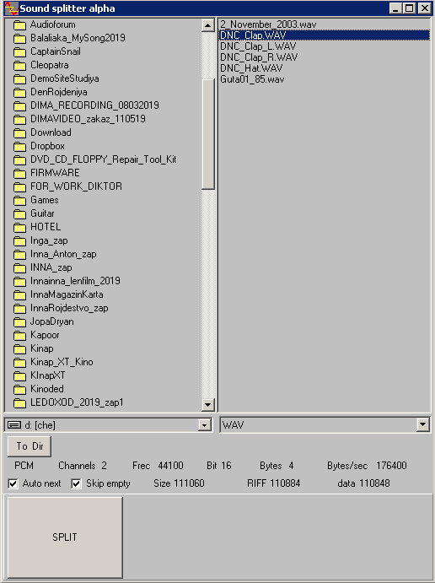Choose Guta01_85.wav from the file list
Image resolution: width=435 pixels, height=583 pixels.
(x=252, y=79)
